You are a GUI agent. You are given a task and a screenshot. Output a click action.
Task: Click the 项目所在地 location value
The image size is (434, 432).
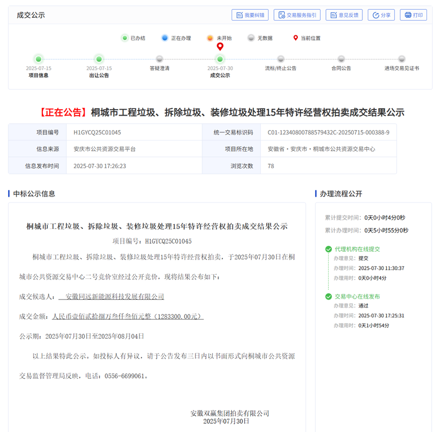[x=321, y=149]
